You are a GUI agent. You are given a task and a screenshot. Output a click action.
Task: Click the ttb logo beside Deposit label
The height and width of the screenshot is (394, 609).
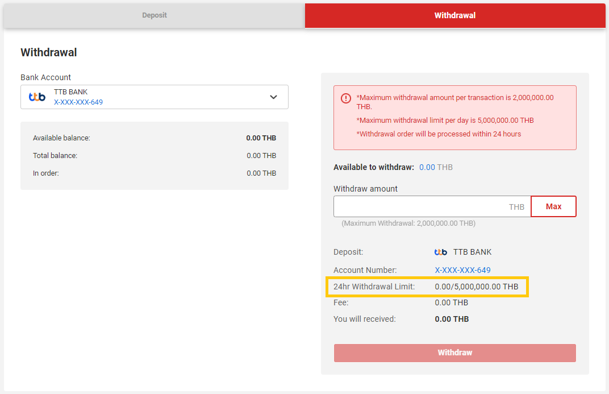point(440,252)
